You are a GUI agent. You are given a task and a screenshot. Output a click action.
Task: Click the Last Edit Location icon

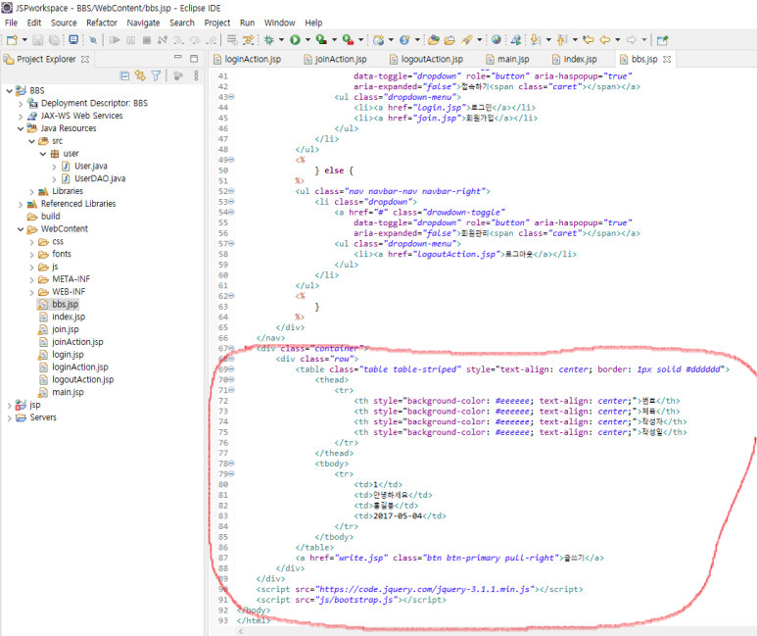588,39
